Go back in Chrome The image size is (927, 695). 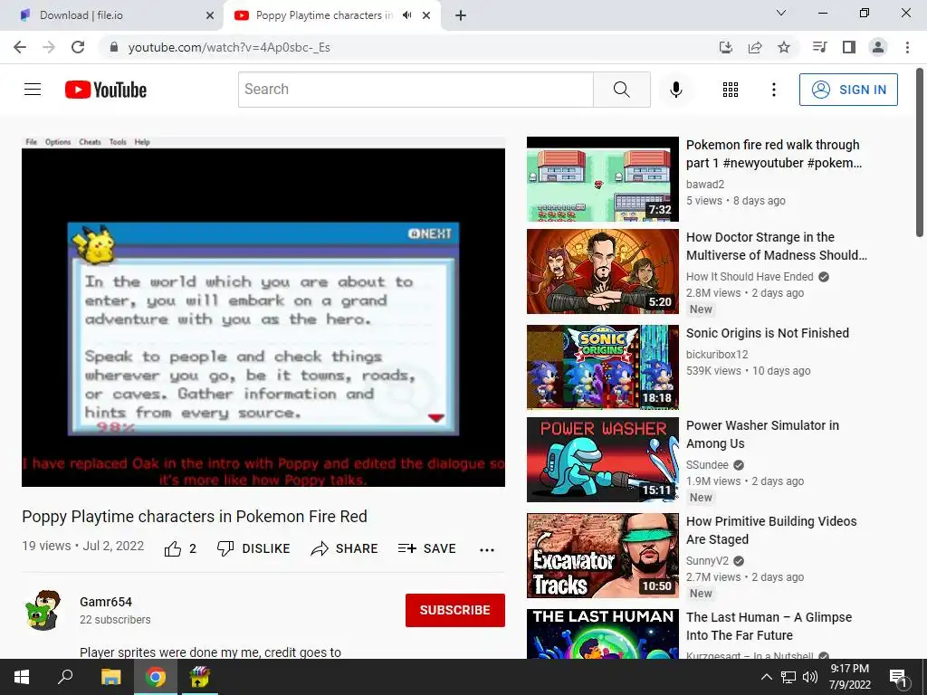[20, 47]
